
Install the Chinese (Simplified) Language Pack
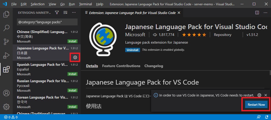[x=73, y=41]
